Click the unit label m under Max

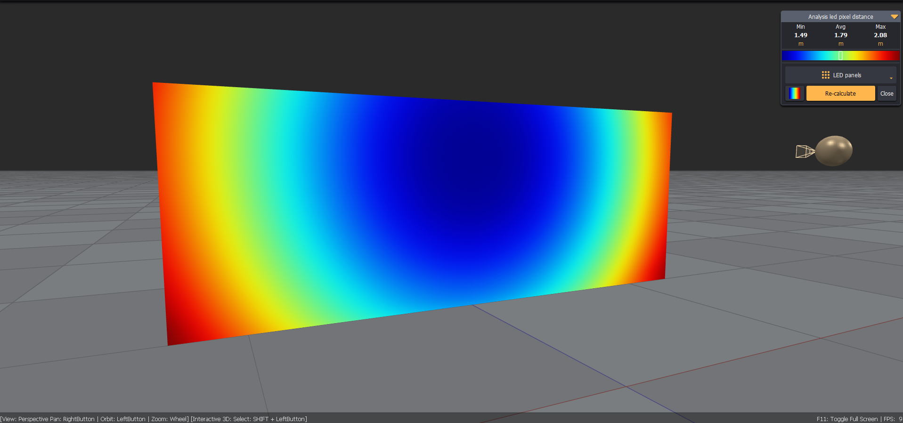point(880,44)
